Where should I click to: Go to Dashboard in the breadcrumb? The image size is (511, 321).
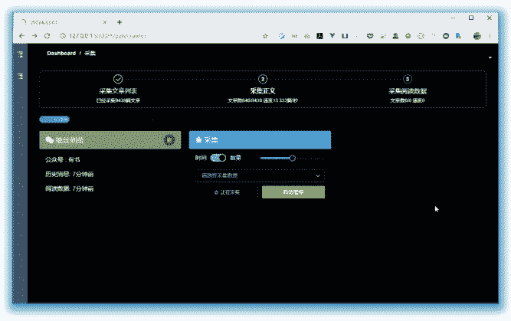61,54
